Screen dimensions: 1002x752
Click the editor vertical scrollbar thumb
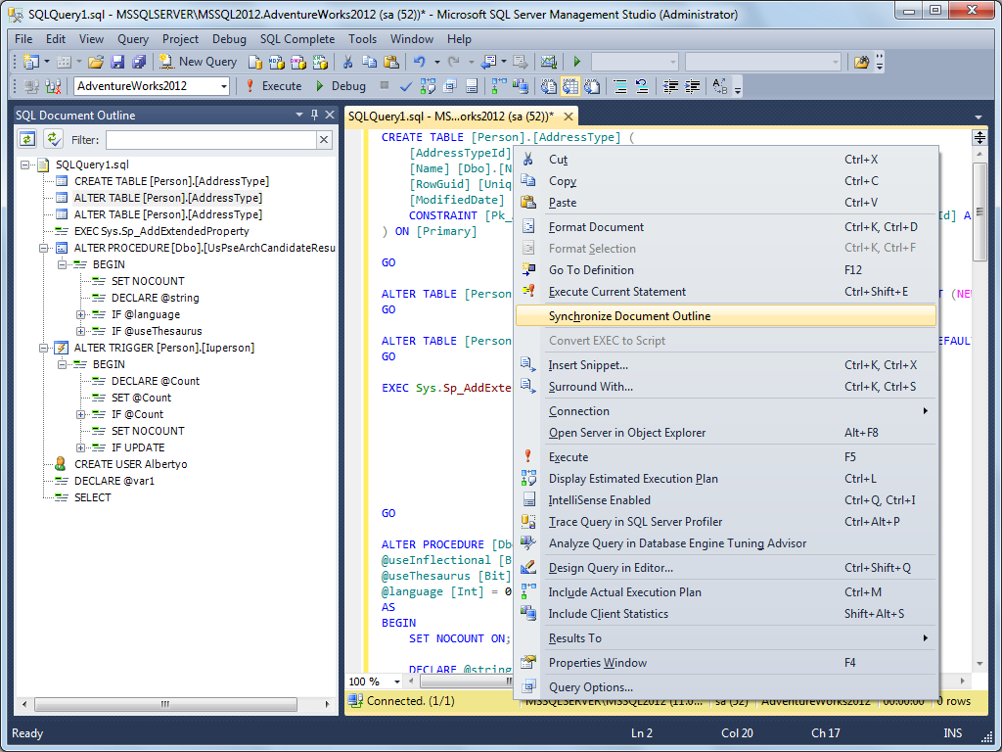click(979, 211)
